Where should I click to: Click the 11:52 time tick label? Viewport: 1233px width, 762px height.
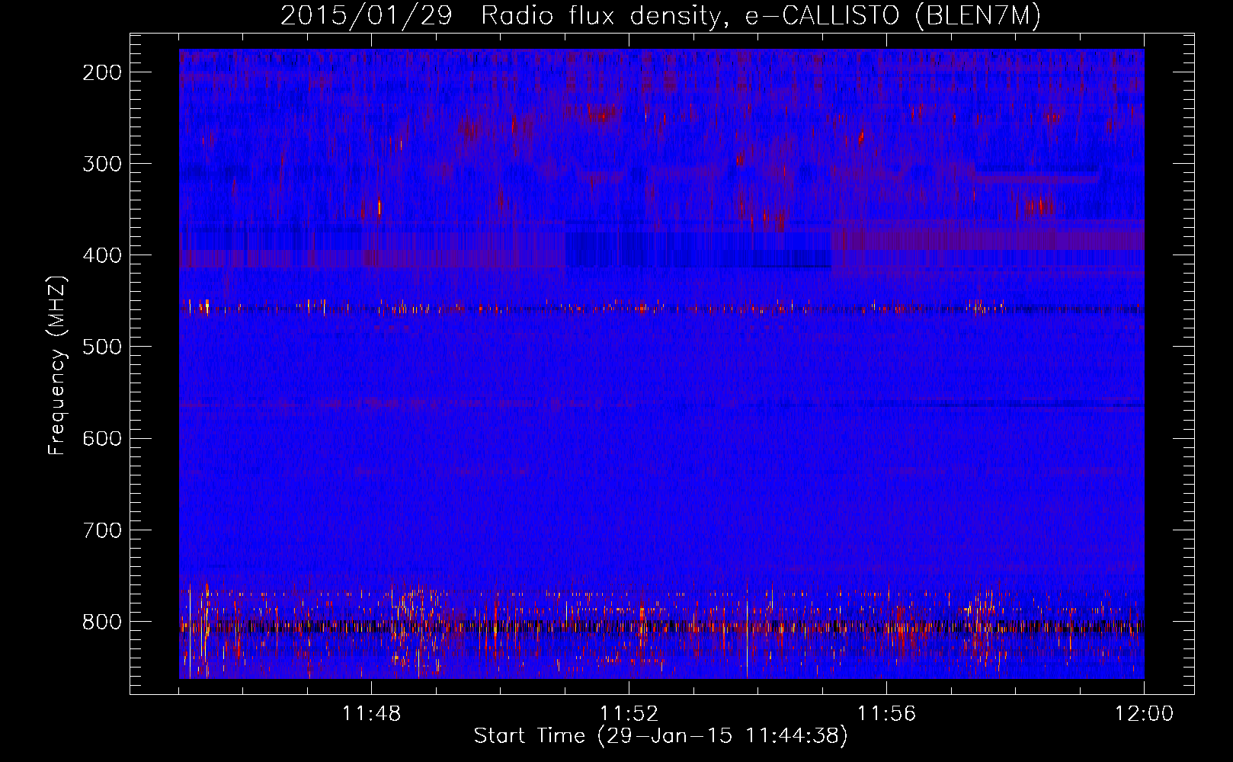coord(629,714)
